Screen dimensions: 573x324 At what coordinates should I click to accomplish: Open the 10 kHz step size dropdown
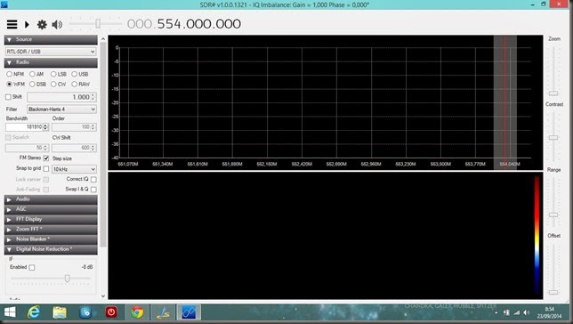tap(74, 169)
